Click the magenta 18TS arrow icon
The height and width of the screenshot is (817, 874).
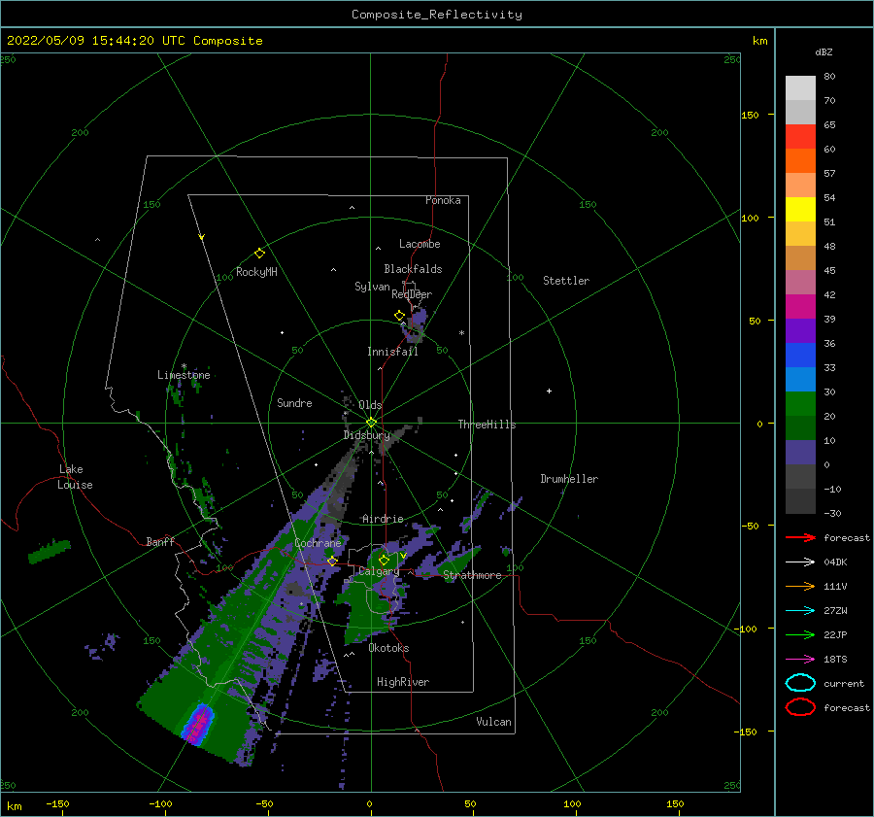(x=800, y=660)
